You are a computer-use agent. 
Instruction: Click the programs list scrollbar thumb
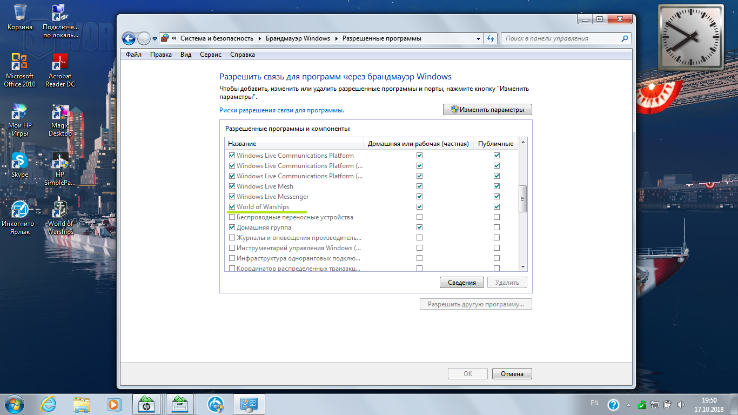click(522, 198)
